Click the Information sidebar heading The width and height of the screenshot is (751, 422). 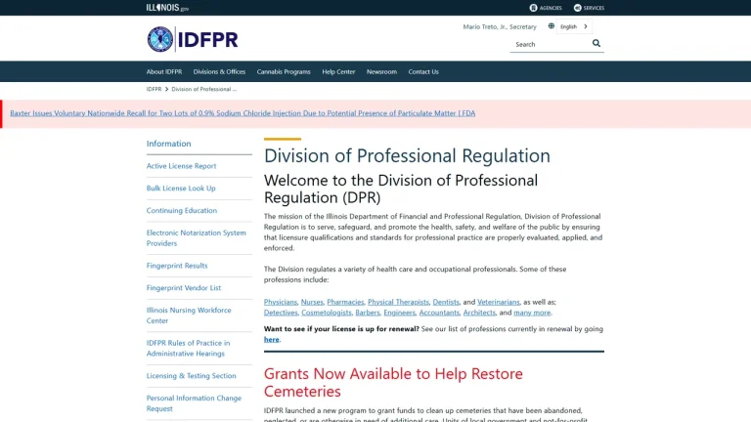click(x=168, y=144)
